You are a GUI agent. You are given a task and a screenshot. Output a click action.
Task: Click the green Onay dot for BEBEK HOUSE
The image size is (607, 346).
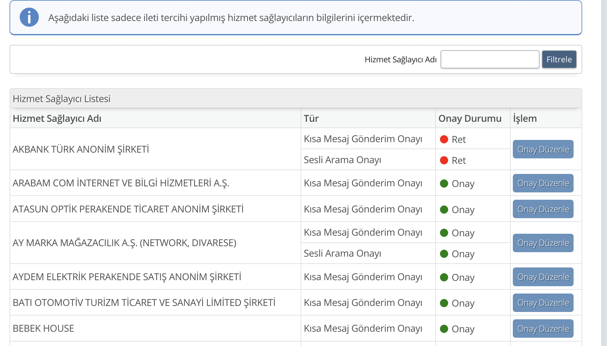(x=444, y=329)
